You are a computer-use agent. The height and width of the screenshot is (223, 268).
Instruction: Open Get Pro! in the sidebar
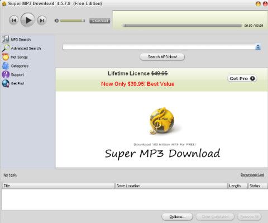(x=17, y=83)
